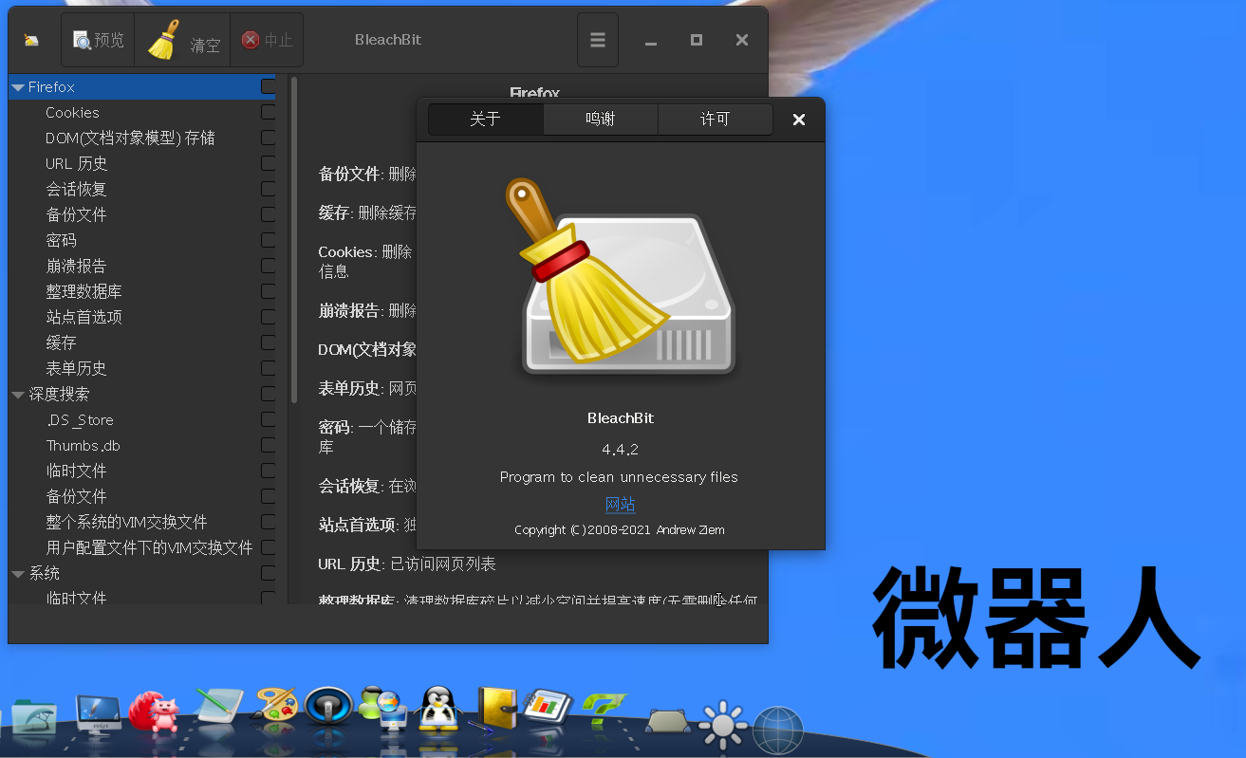Click the cleaner tree vertical scrollbar

pyautogui.click(x=294, y=240)
